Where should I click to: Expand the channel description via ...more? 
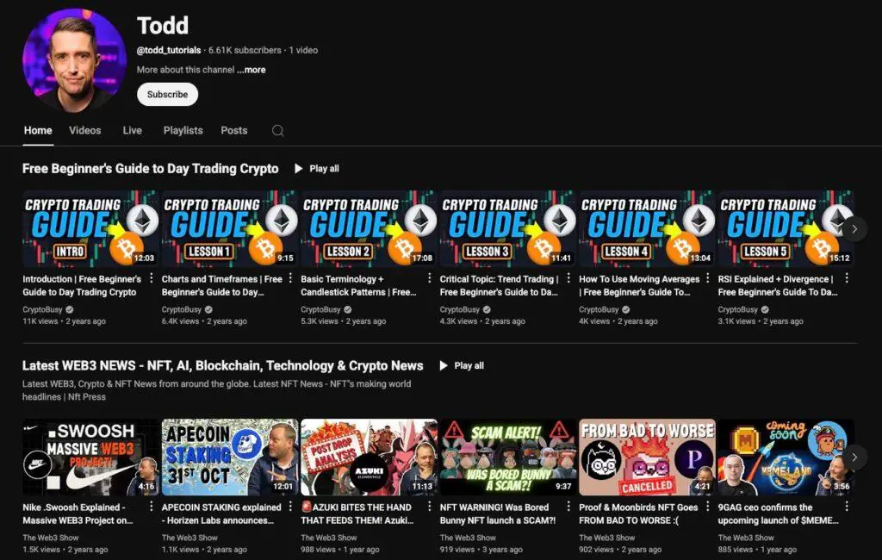(251, 72)
